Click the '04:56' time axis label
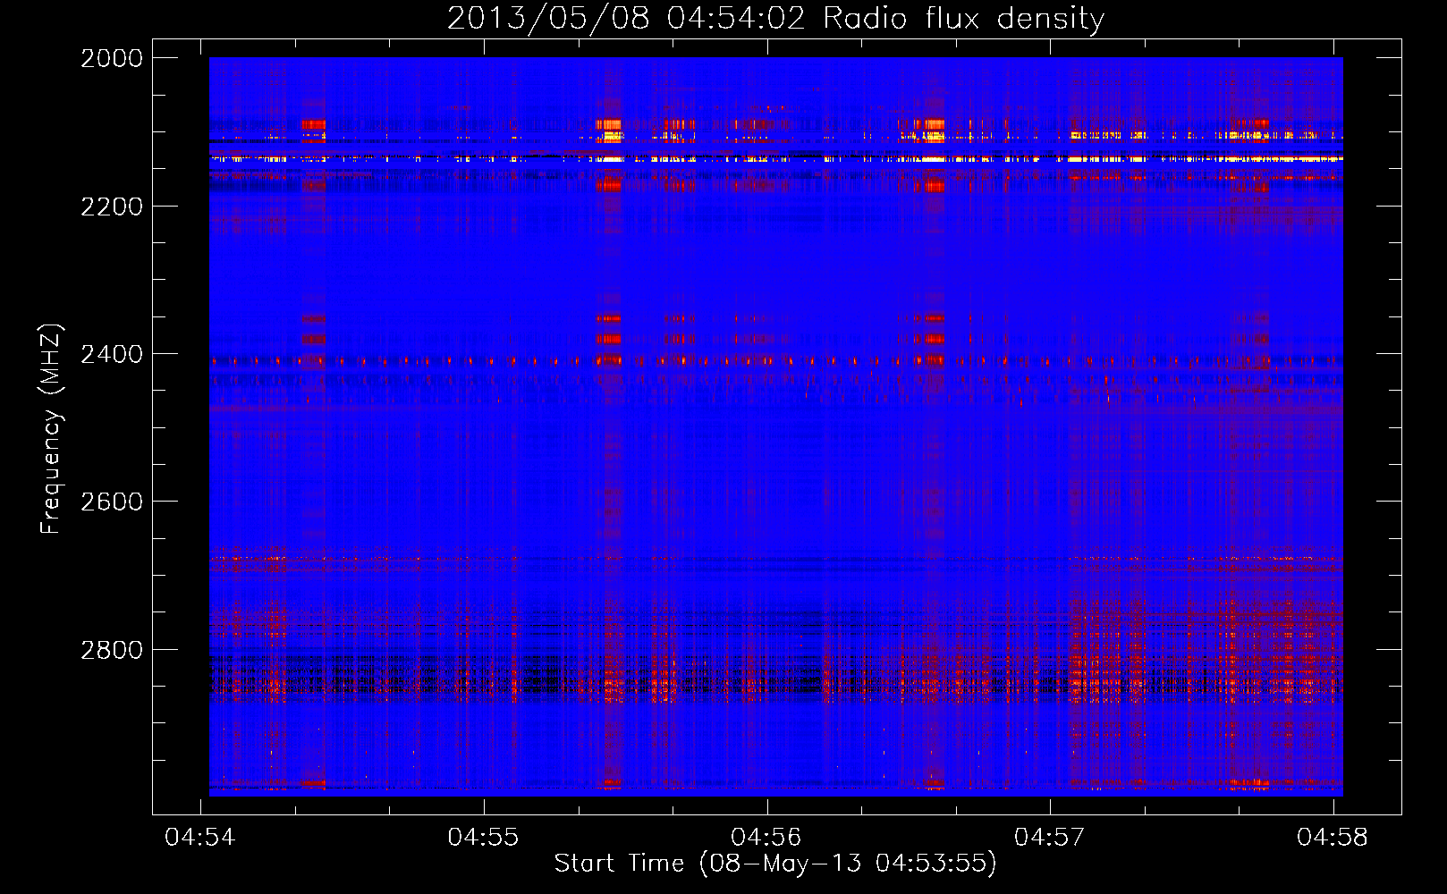1447x894 pixels. (x=766, y=838)
